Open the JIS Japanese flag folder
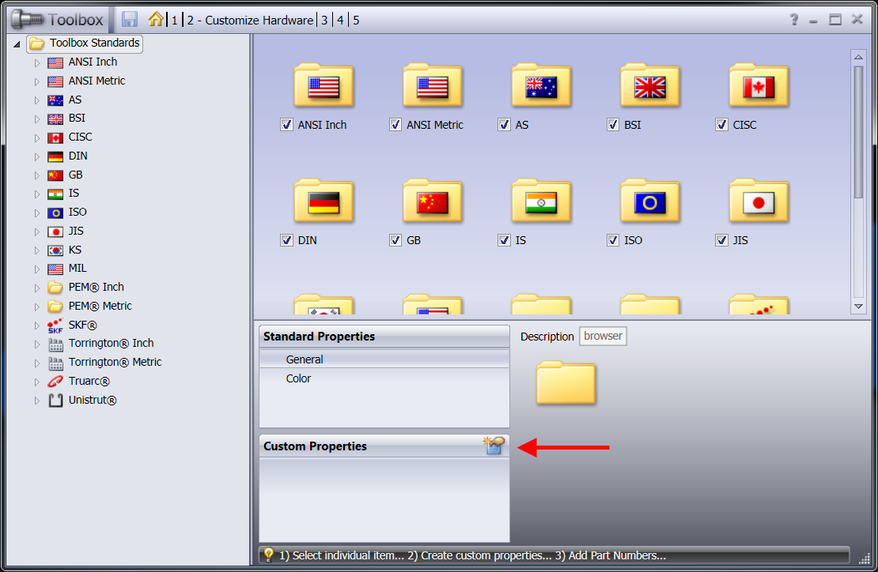878x572 pixels. [x=759, y=201]
